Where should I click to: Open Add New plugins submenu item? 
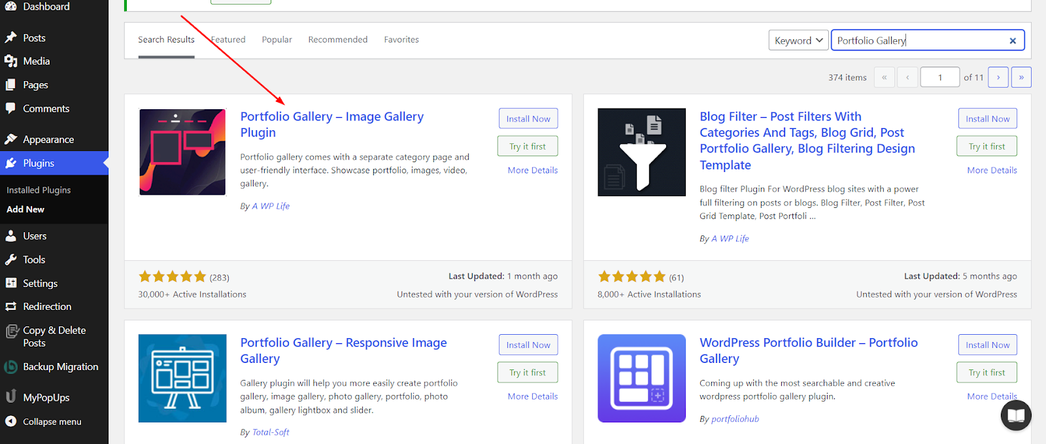(25, 209)
